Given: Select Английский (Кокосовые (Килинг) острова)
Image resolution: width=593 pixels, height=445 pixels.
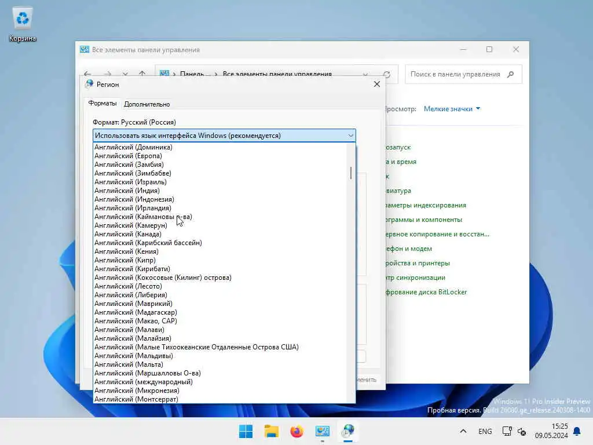Looking at the screenshot, I should click(x=219, y=278).
